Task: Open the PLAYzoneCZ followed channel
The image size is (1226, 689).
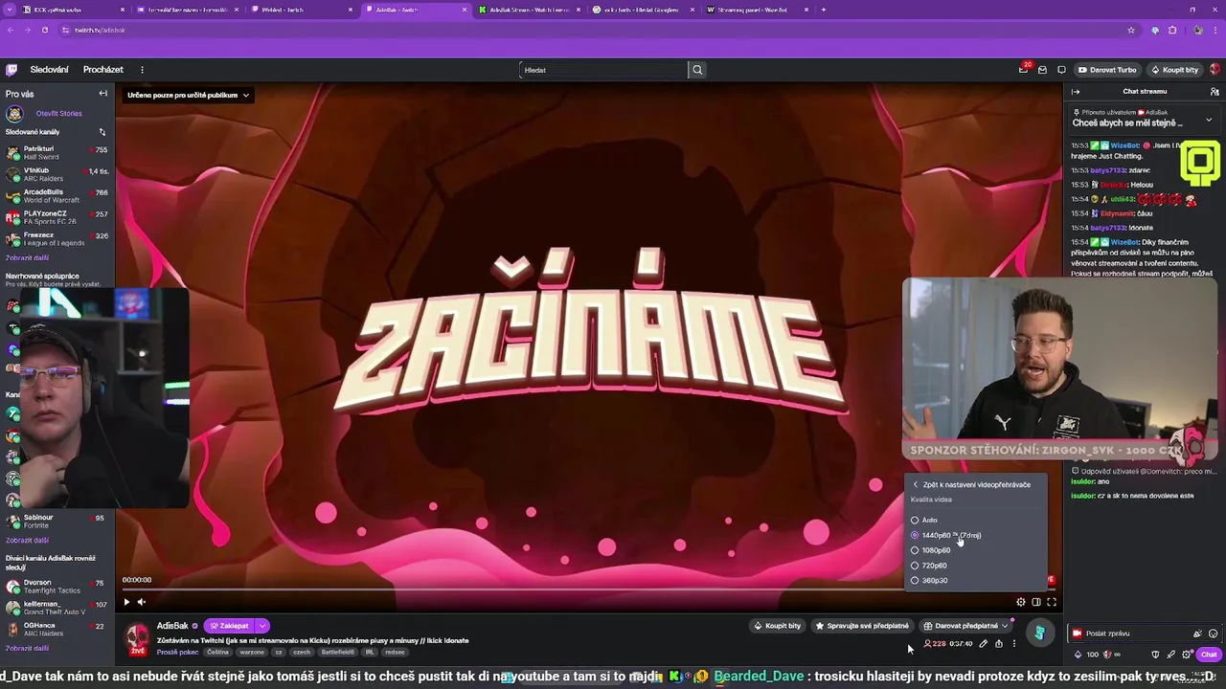Action: pos(56,217)
